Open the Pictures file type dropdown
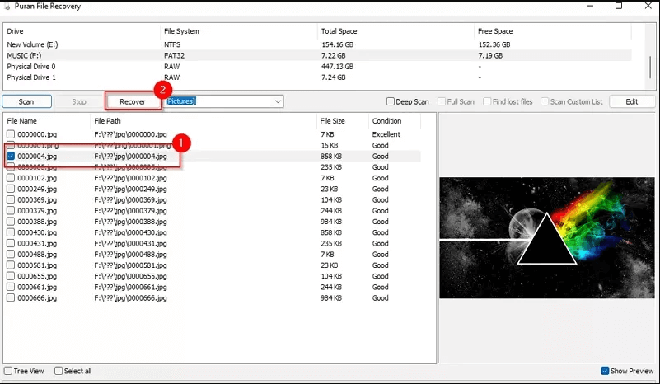The height and width of the screenshot is (384, 660). pos(223,101)
